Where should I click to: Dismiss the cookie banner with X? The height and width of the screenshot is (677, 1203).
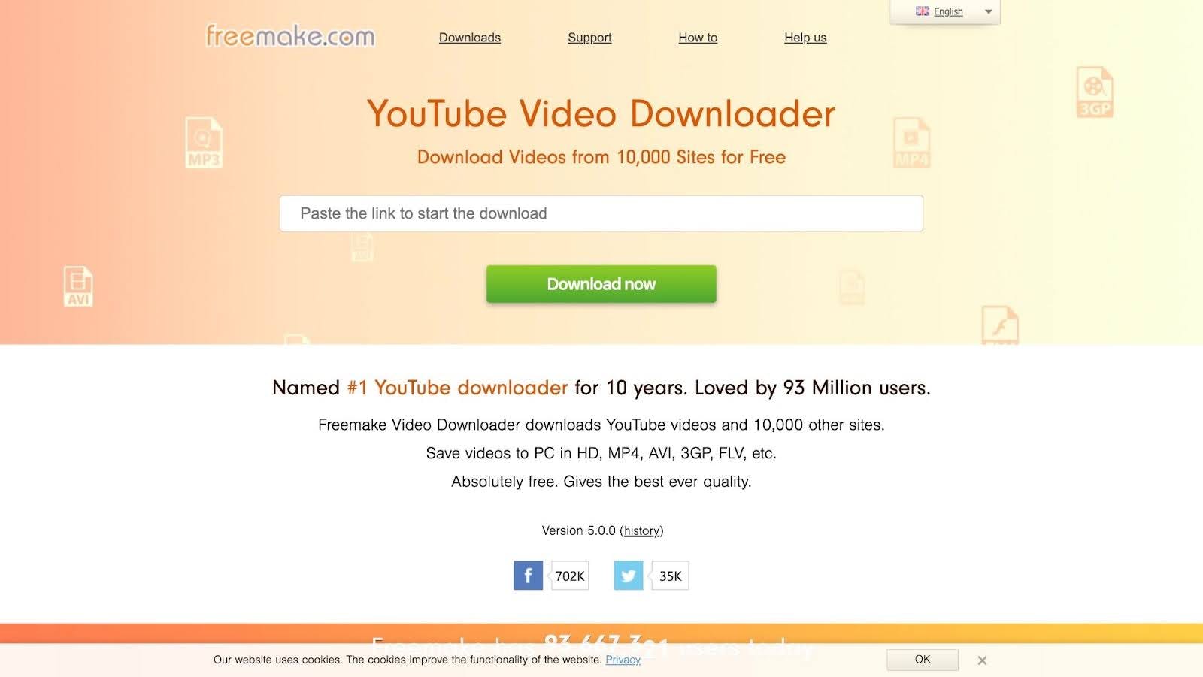(982, 660)
